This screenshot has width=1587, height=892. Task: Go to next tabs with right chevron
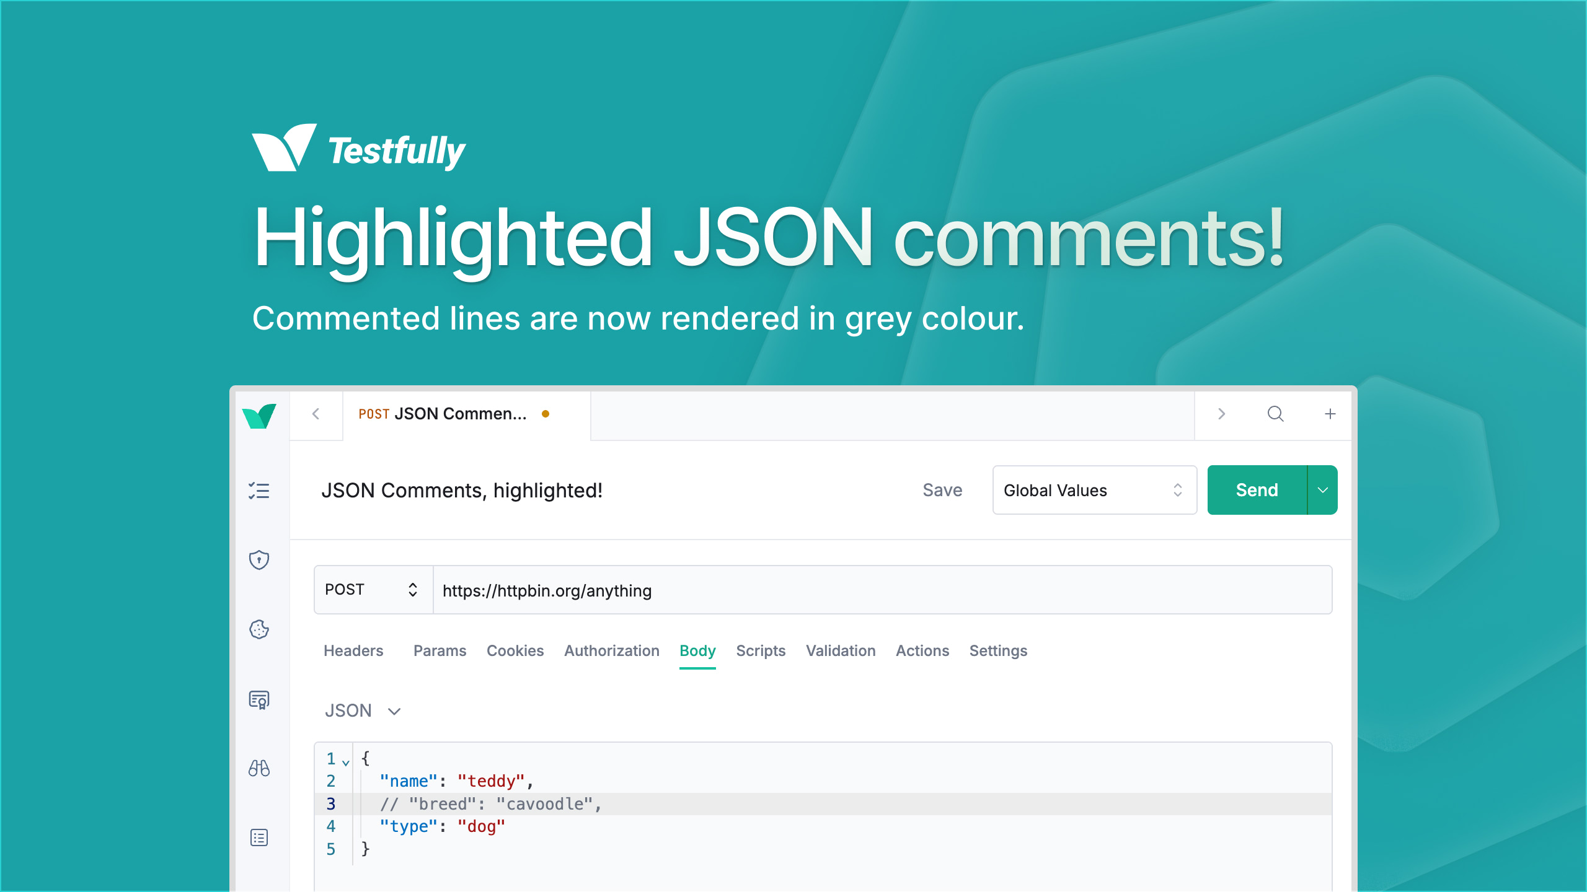(x=1221, y=414)
